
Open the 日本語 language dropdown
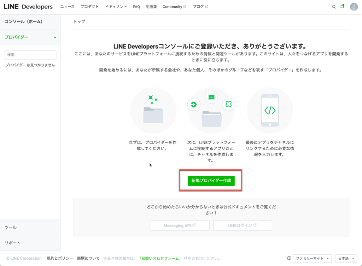(x=345, y=258)
